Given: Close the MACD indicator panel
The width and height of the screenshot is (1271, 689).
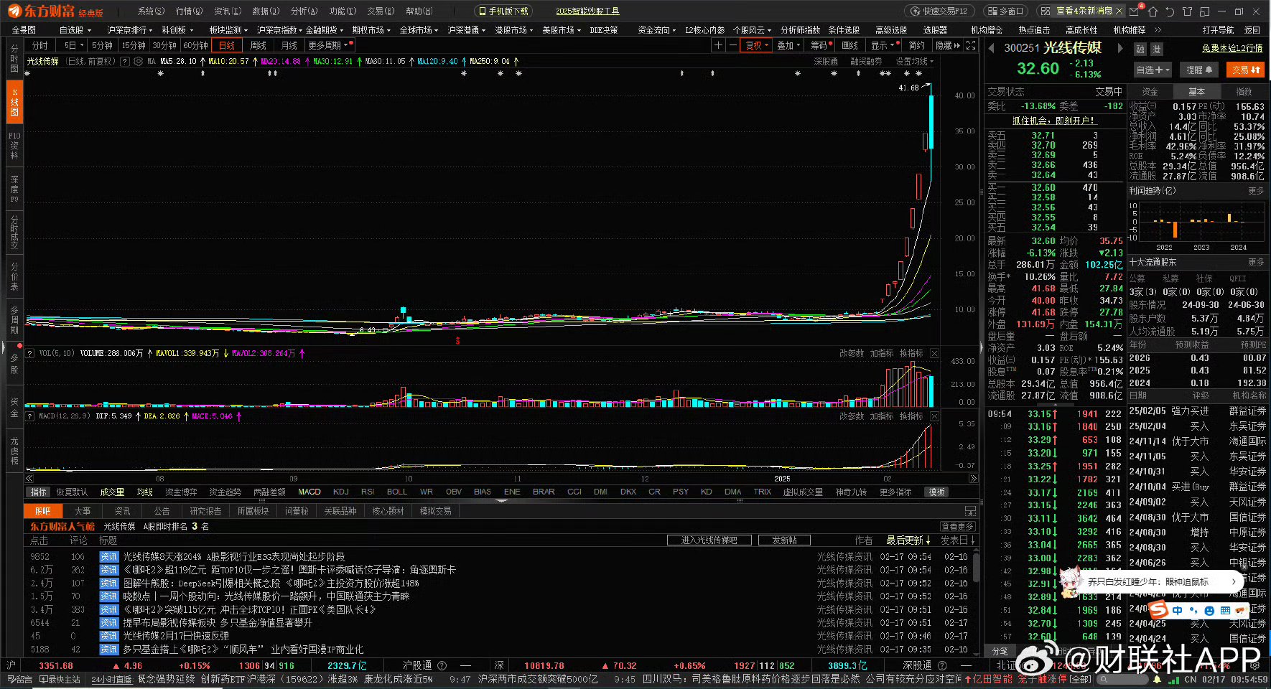Looking at the screenshot, I should 934,416.
